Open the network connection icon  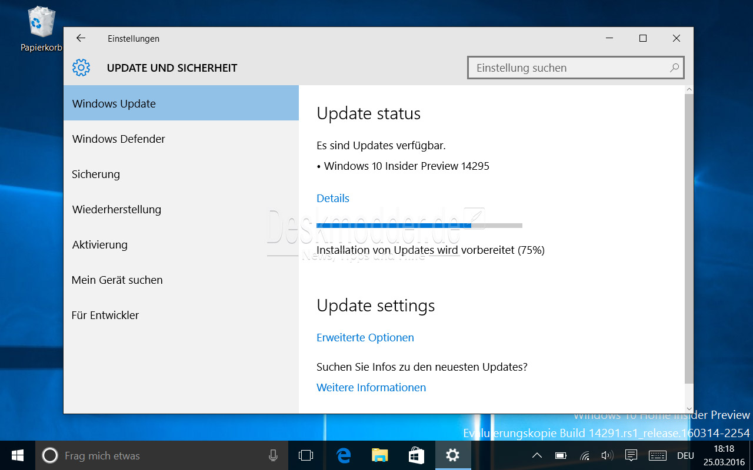point(585,455)
